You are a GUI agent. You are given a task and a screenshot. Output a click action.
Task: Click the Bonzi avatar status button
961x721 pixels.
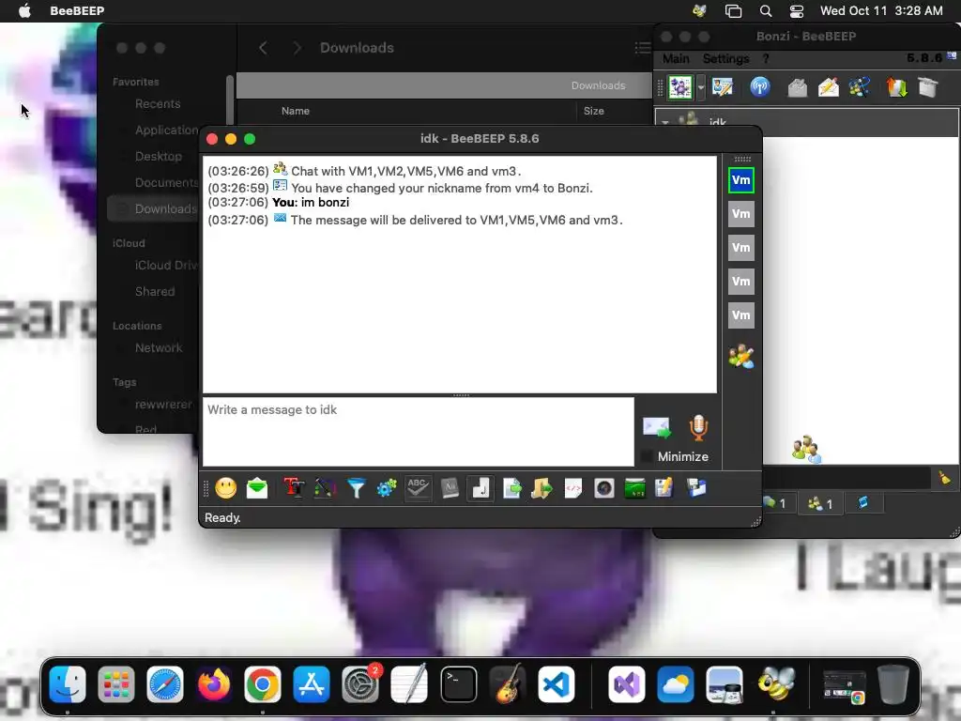point(680,87)
